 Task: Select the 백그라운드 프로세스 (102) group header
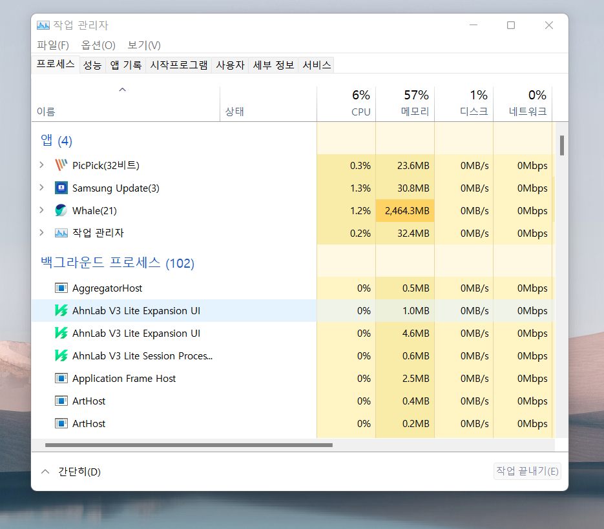pyautogui.click(x=118, y=263)
